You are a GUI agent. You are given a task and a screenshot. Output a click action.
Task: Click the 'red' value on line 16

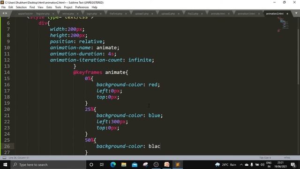click(x=153, y=84)
